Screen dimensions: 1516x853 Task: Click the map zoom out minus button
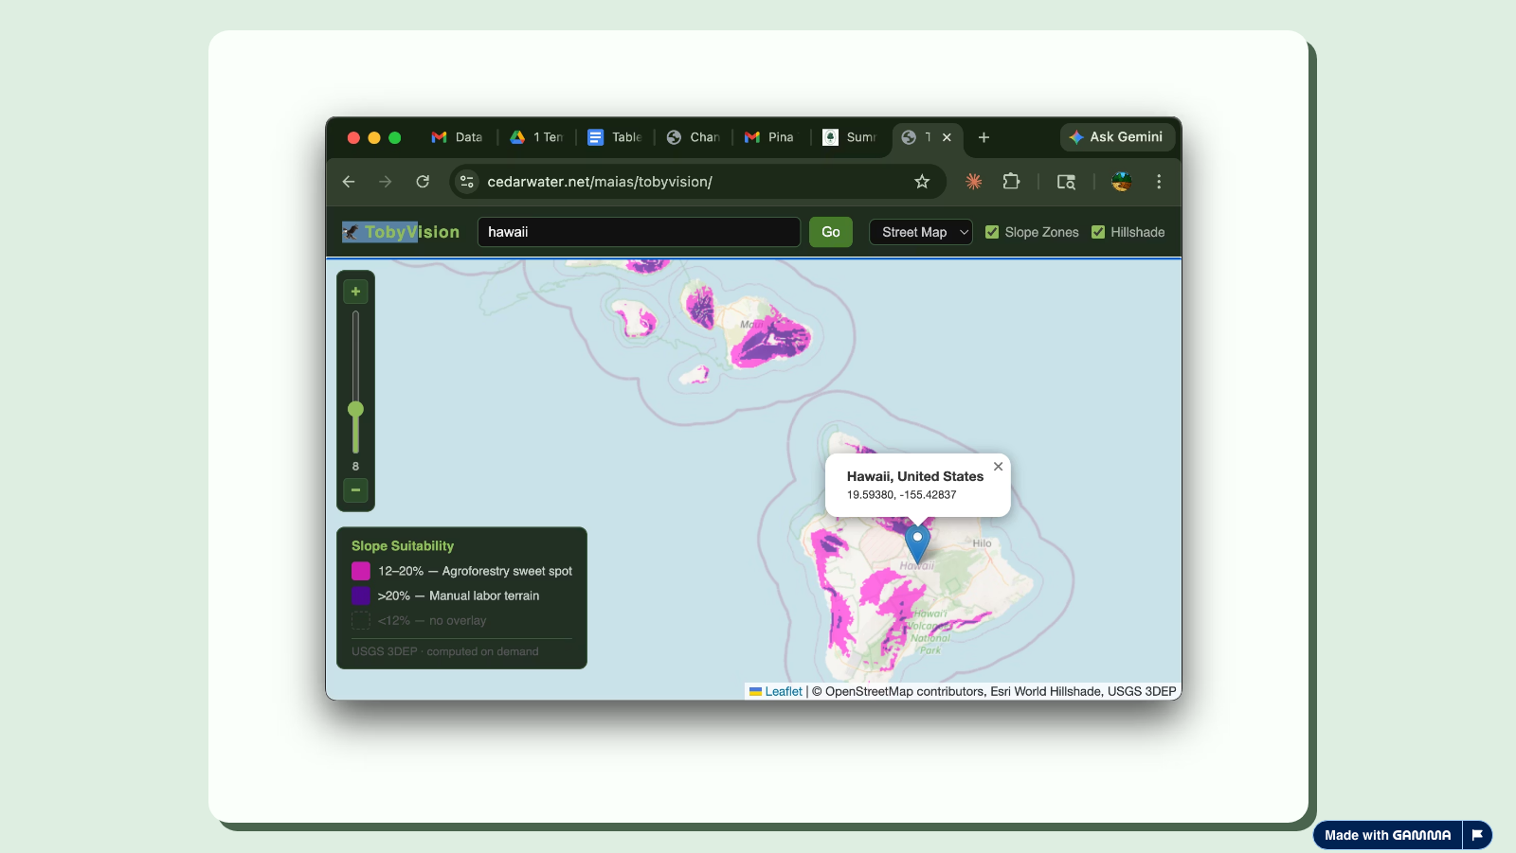pos(355,490)
